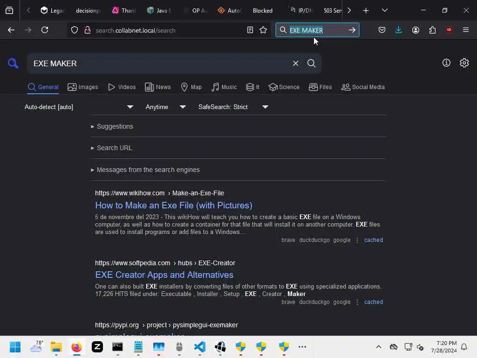This screenshot has height=358, width=477.
Task: Open a new browser tab
Action: point(366,11)
